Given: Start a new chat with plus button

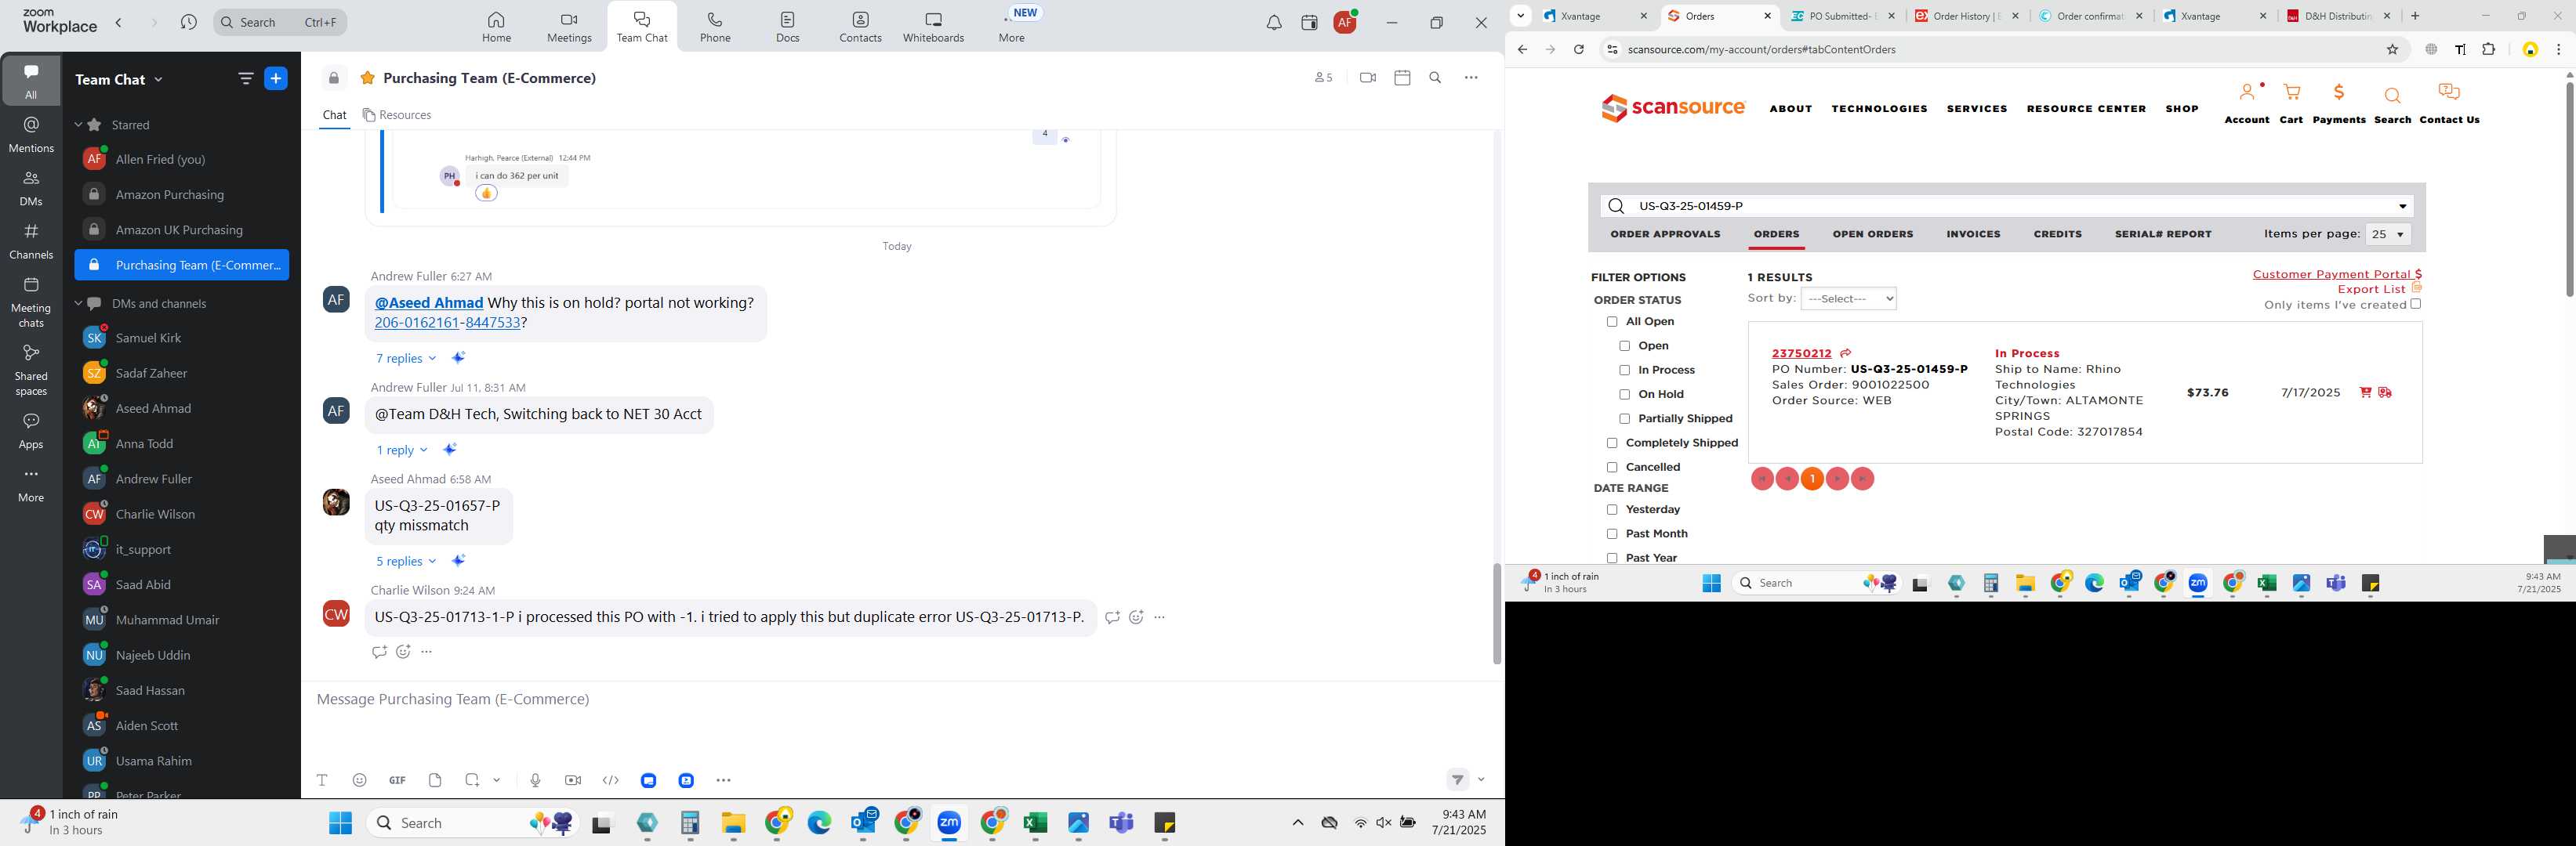Looking at the screenshot, I should (x=276, y=79).
